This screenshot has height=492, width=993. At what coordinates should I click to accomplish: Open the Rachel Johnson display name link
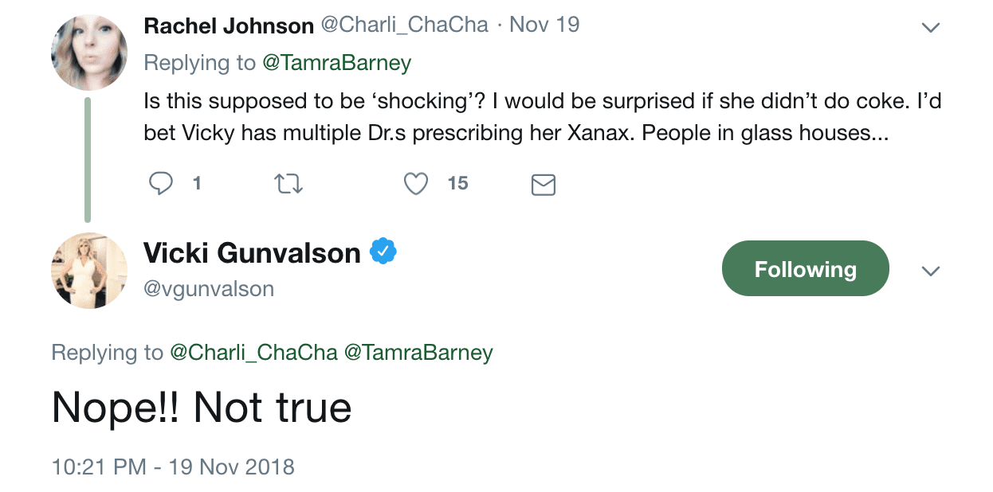(229, 25)
